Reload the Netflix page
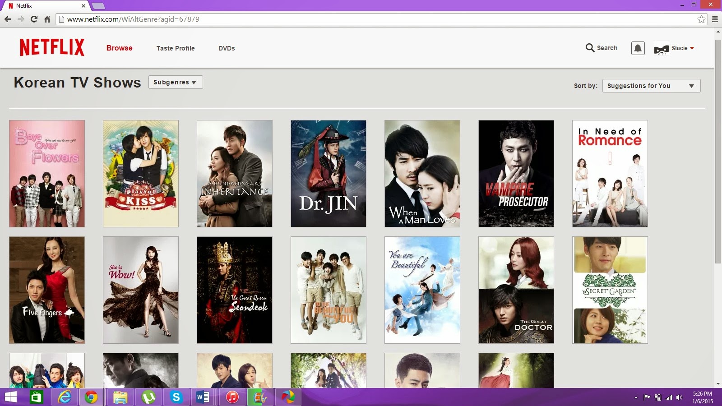The height and width of the screenshot is (406, 722). (34, 19)
